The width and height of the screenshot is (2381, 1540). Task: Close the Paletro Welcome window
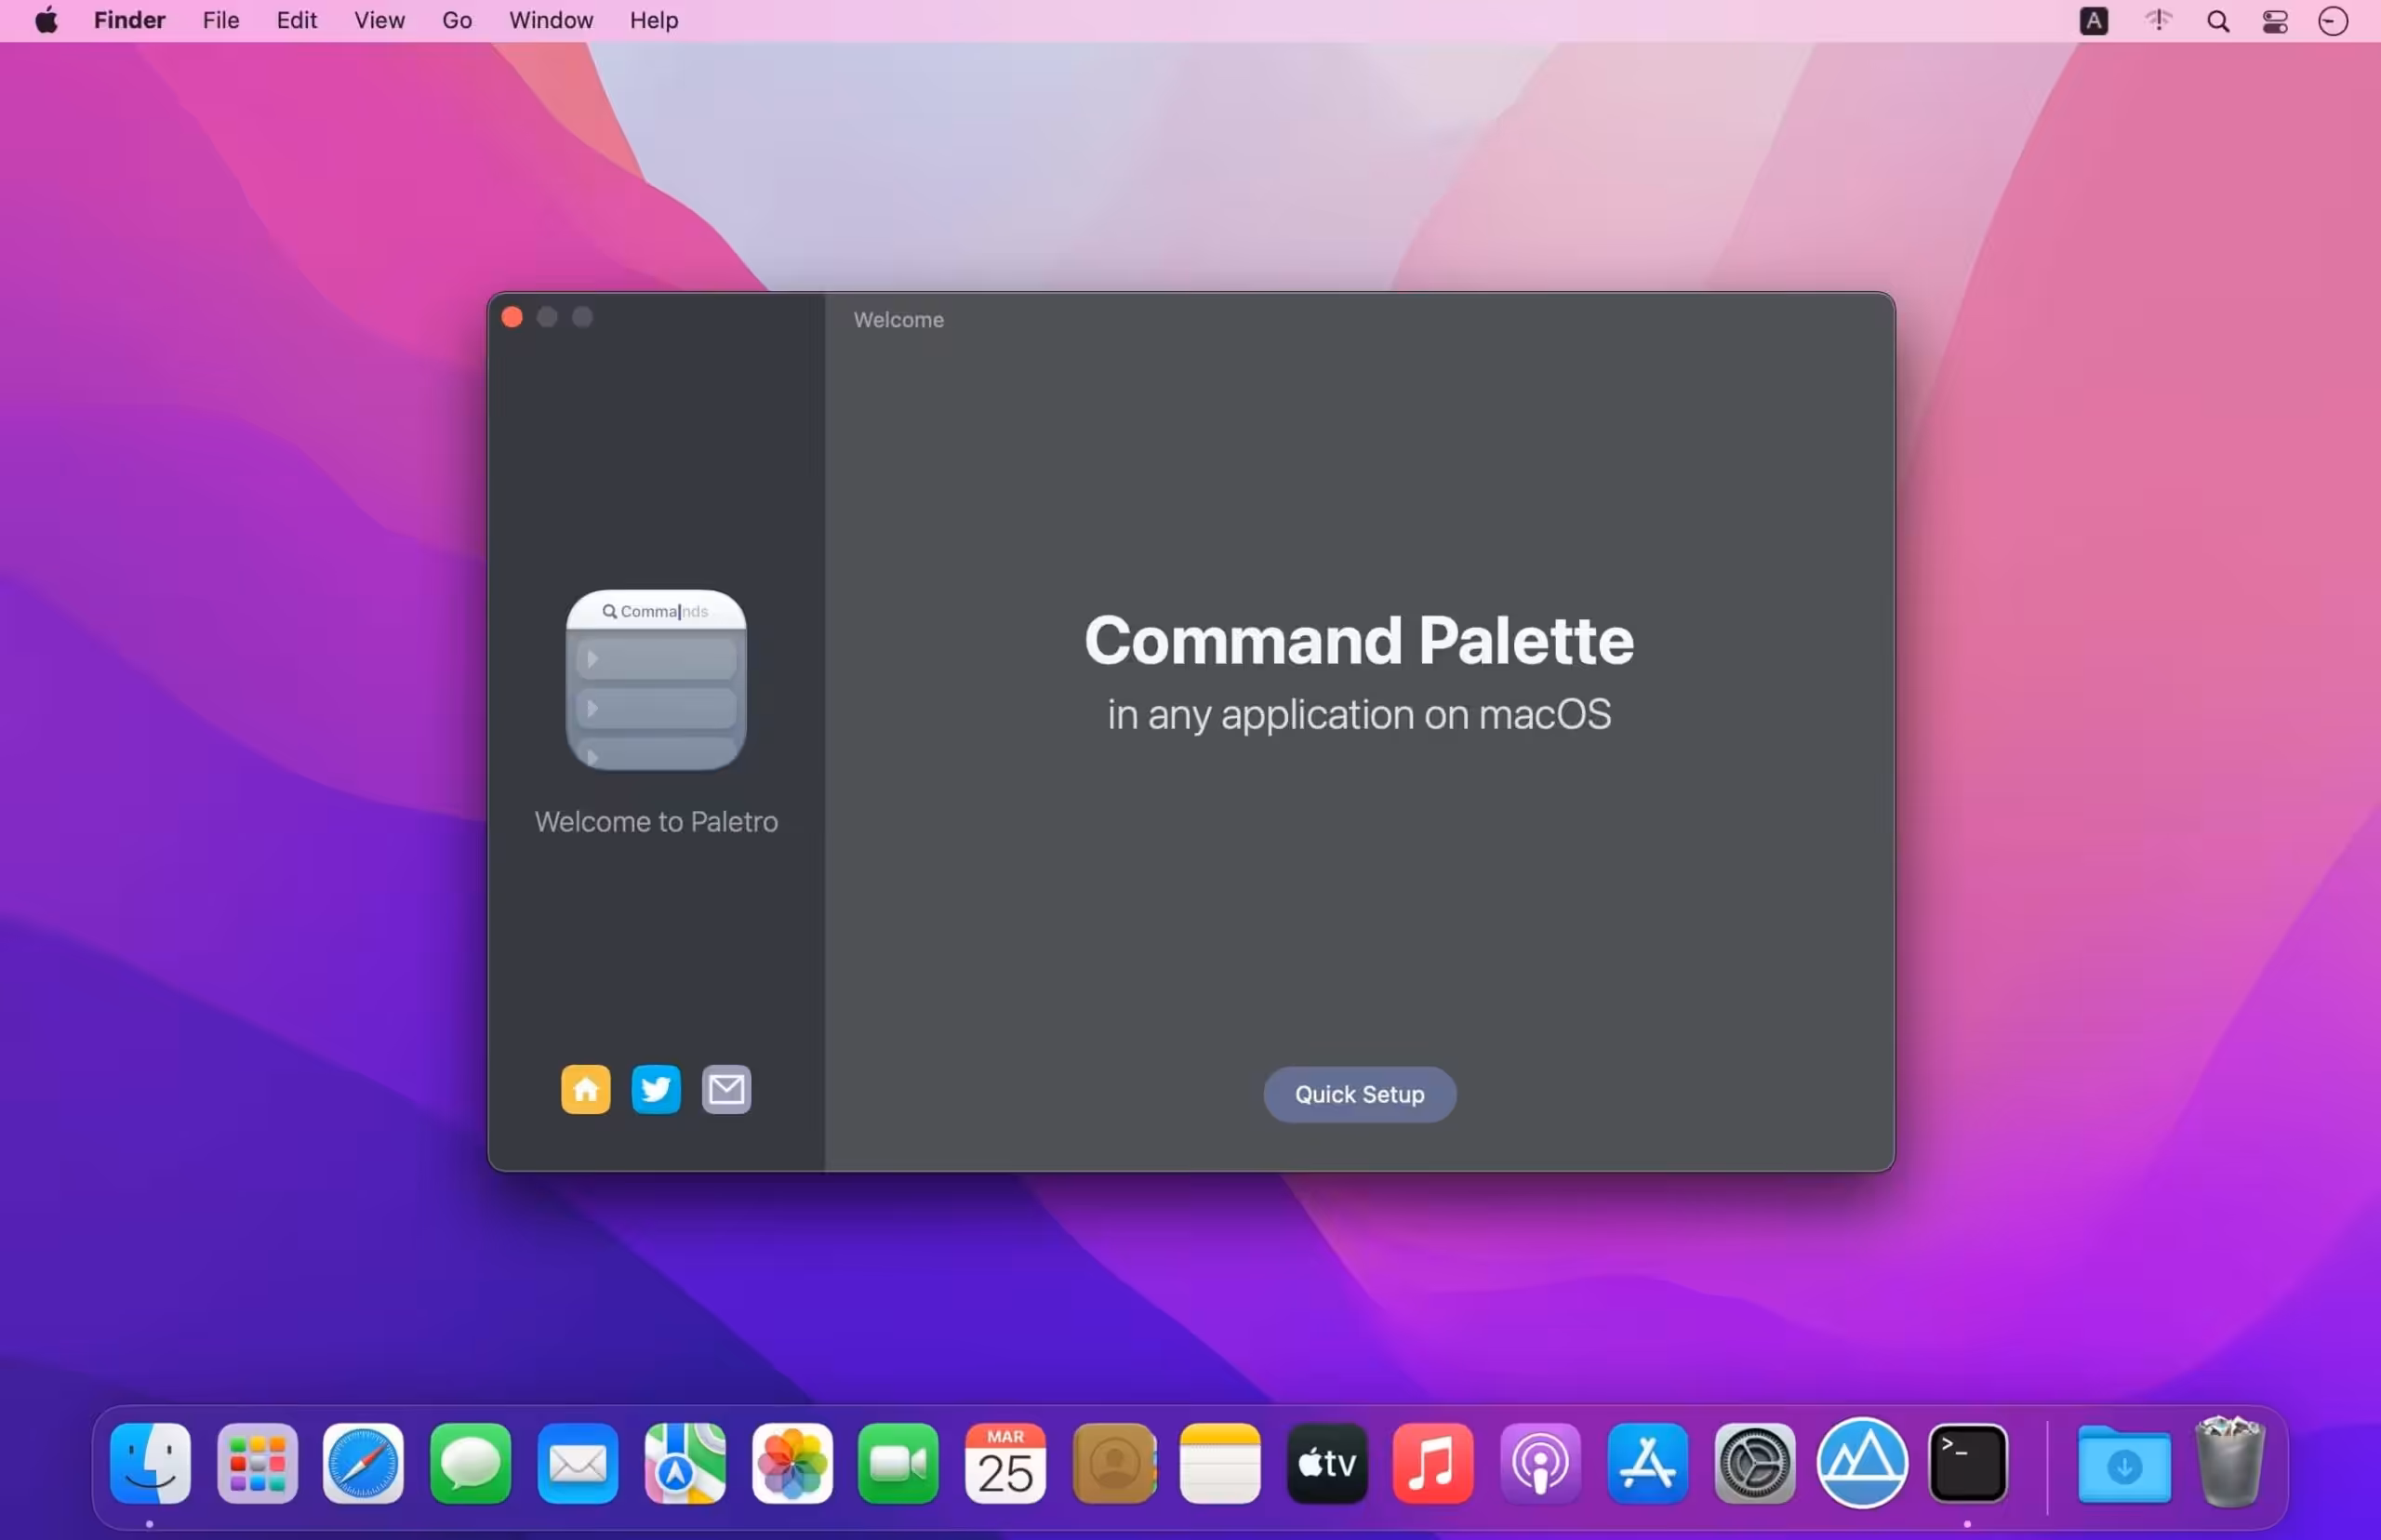coord(512,317)
